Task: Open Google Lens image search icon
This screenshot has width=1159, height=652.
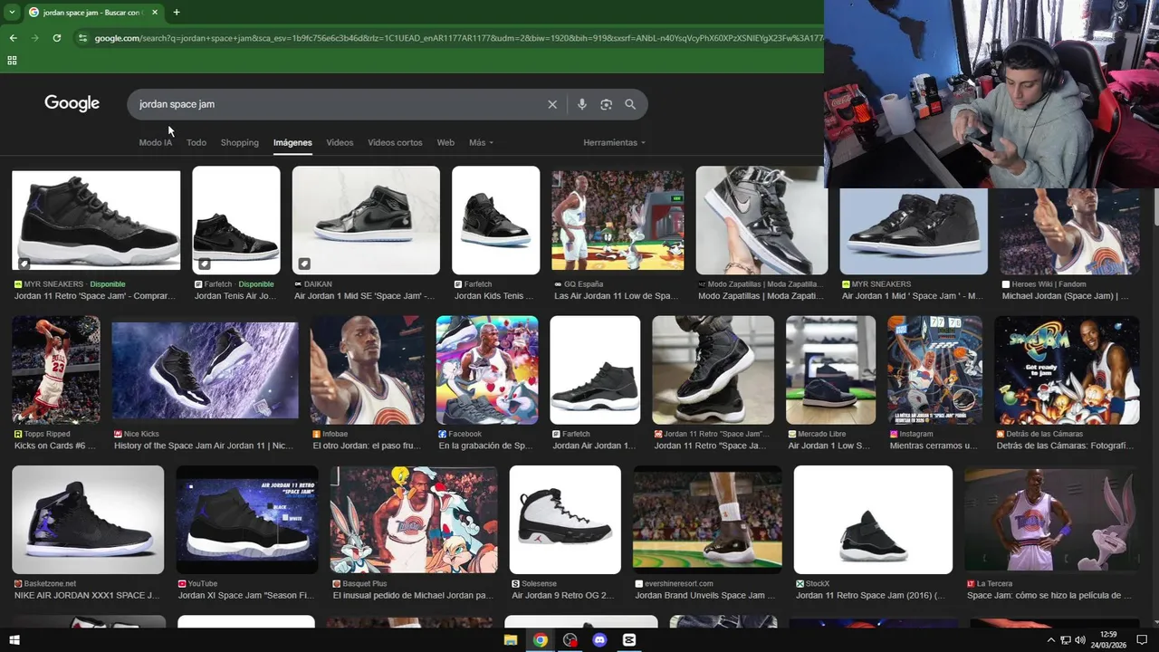Action: tap(607, 104)
